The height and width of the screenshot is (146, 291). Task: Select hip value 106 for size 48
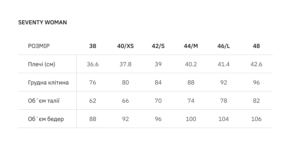[256, 119]
